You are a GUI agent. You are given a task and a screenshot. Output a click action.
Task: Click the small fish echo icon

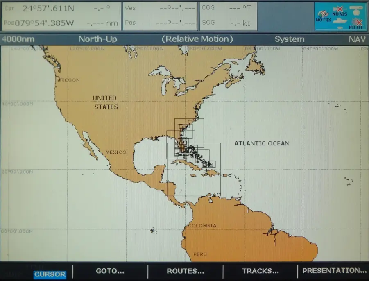tap(340, 27)
